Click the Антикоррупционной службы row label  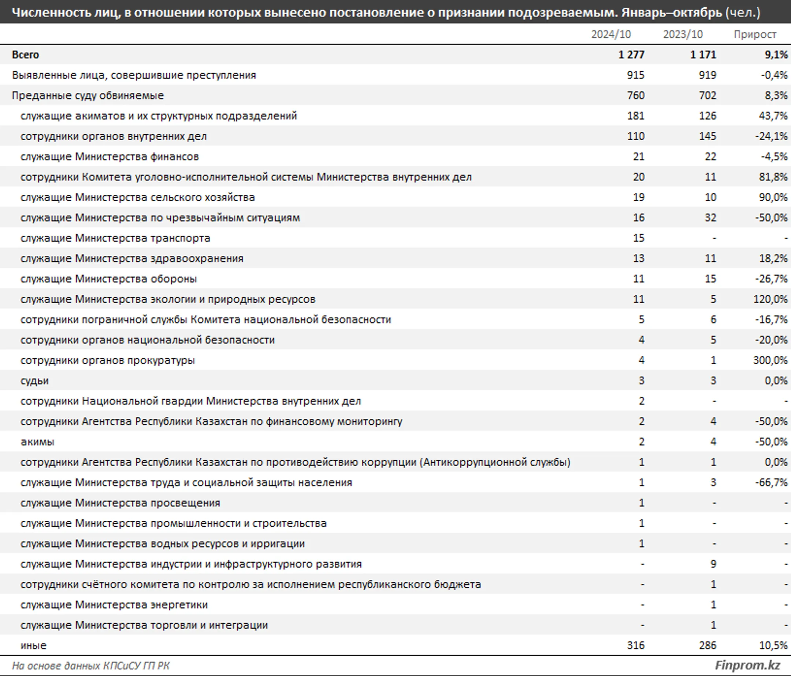pyautogui.click(x=296, y=462)
